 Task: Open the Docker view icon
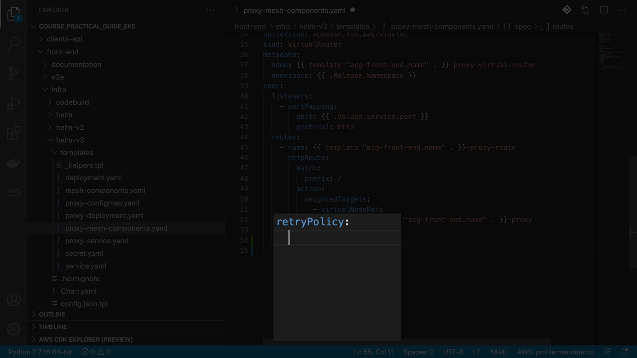click(x=14, y=163)
